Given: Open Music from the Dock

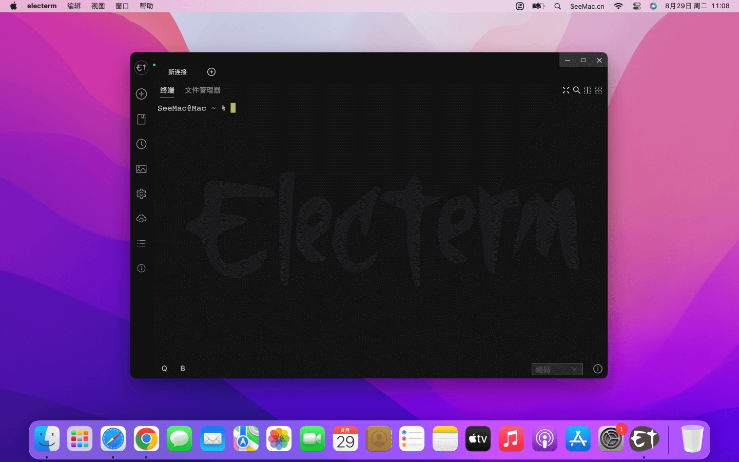Looking at the screenshot, I should (511, 439).
